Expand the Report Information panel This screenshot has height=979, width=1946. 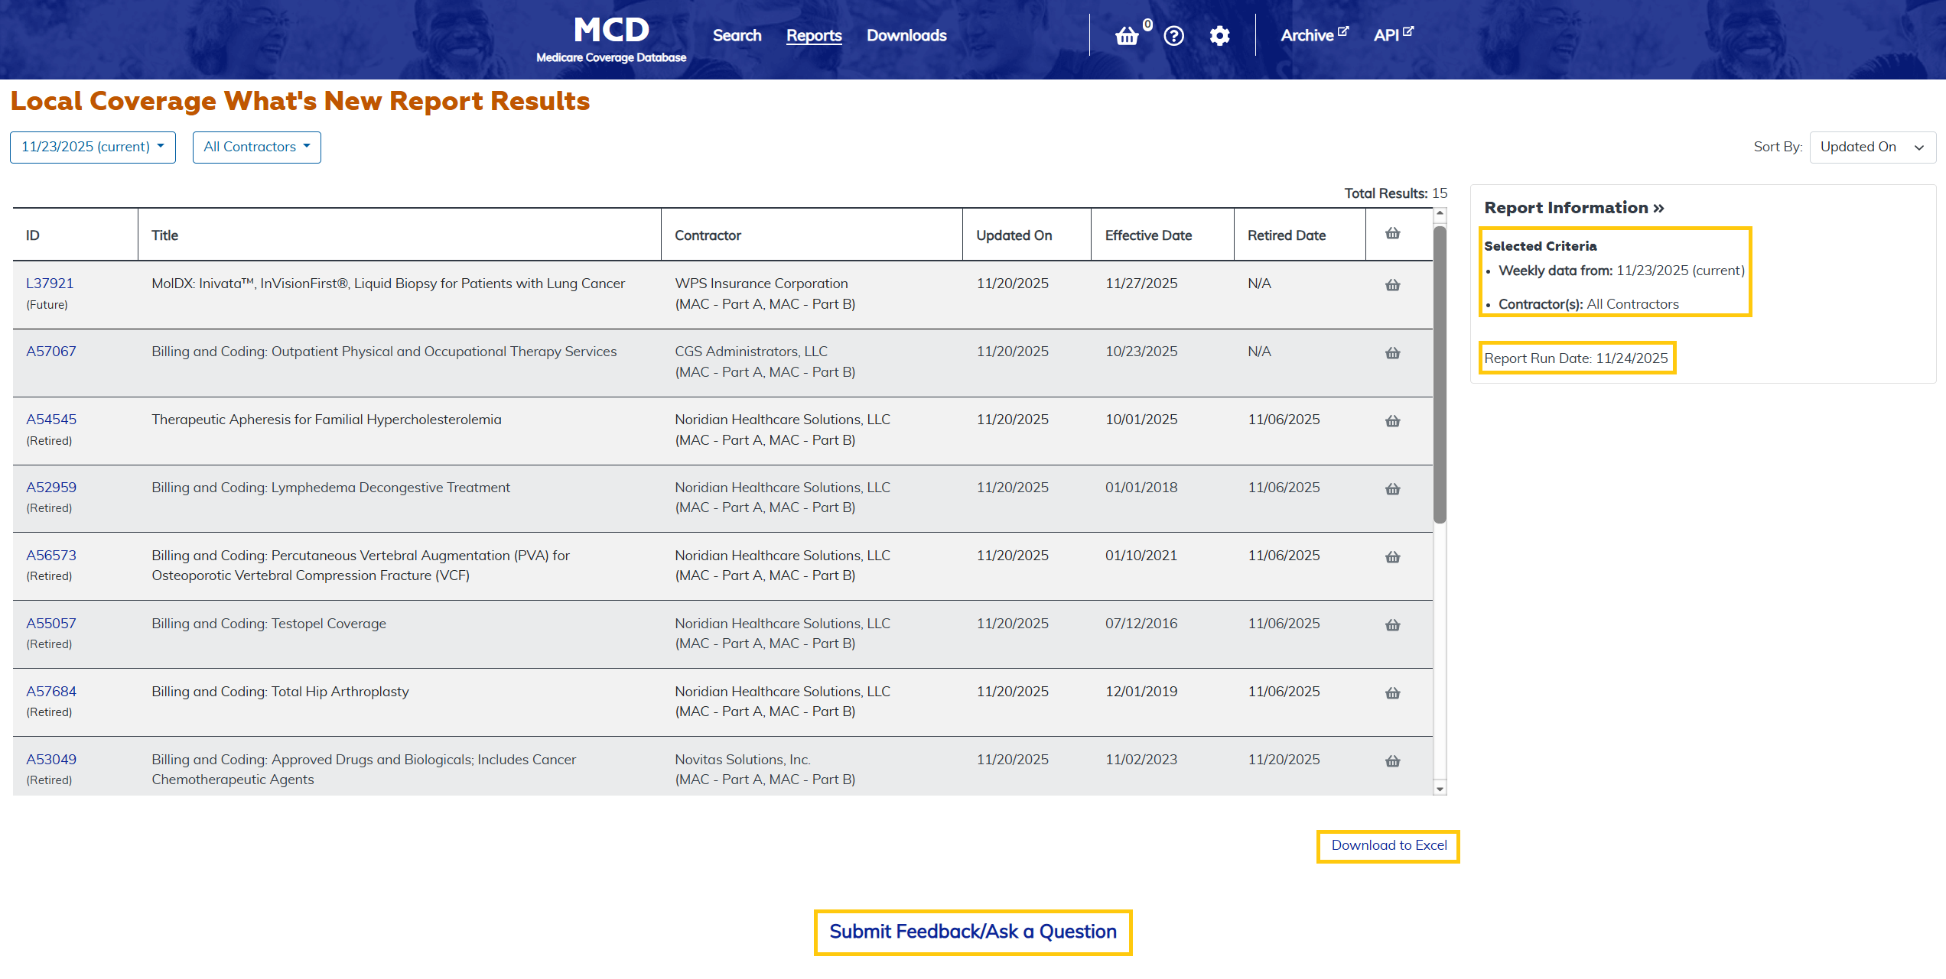(1573, 208)
